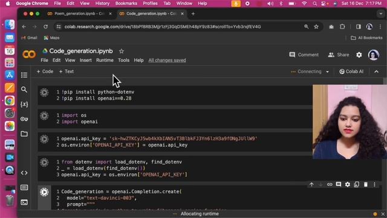Open a new browser tab
This screenshot has width=387, height=218.
pyautogui.click(x=193, y=14)
